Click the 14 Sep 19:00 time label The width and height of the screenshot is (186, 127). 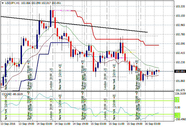(80, 124)
